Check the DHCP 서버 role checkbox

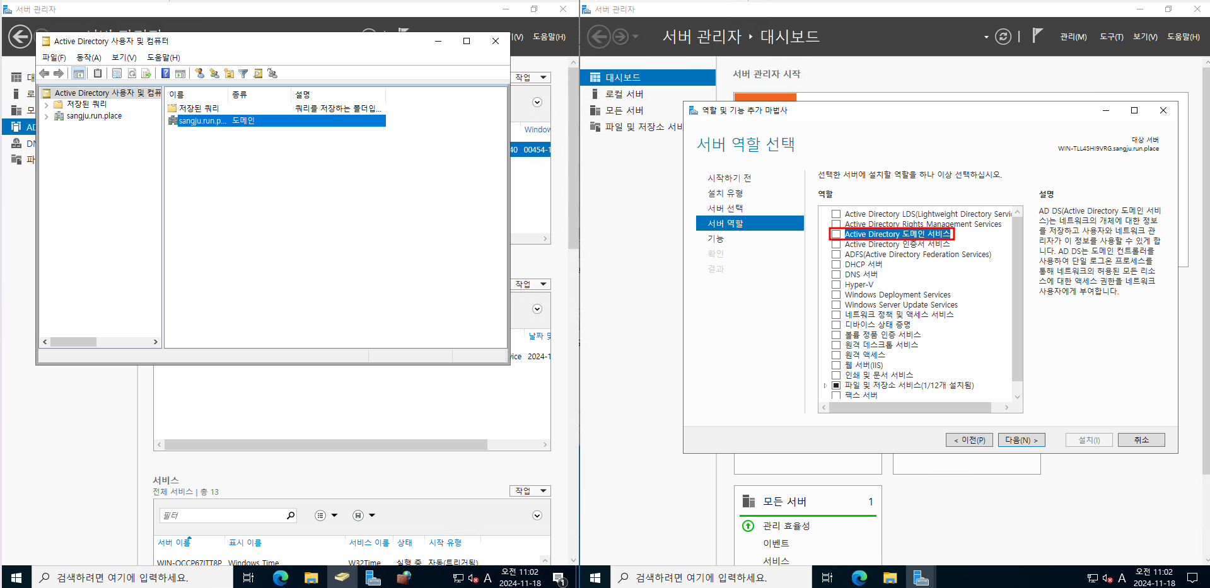click(836, 265)
